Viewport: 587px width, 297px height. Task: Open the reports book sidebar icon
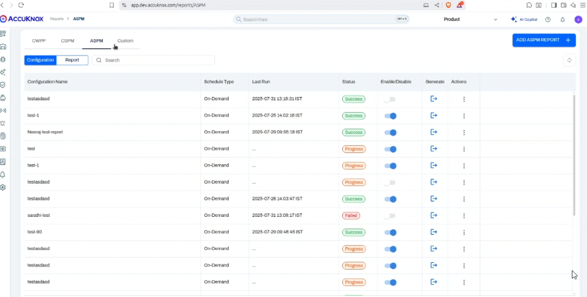click(3, 162)
